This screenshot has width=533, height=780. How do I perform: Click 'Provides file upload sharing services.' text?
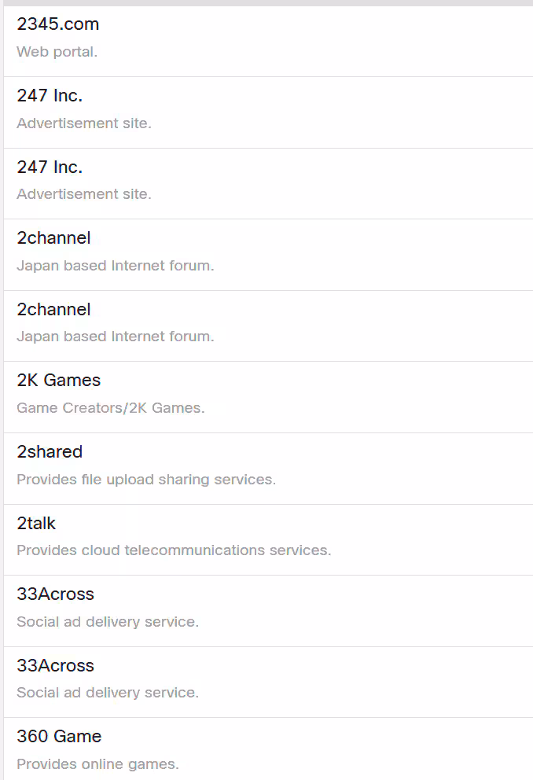coord(146,480)
